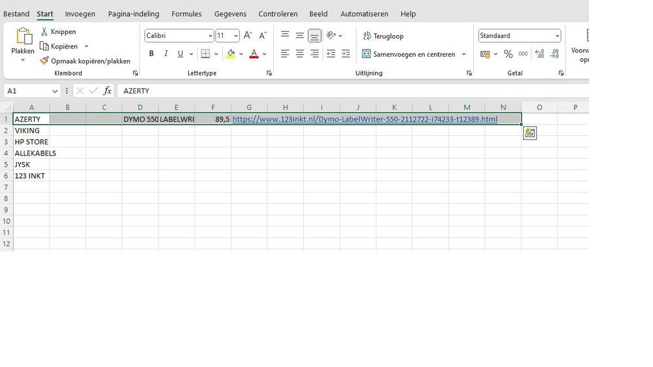Open the 123inkt.nl hyperlink

[x=365, y=119]
